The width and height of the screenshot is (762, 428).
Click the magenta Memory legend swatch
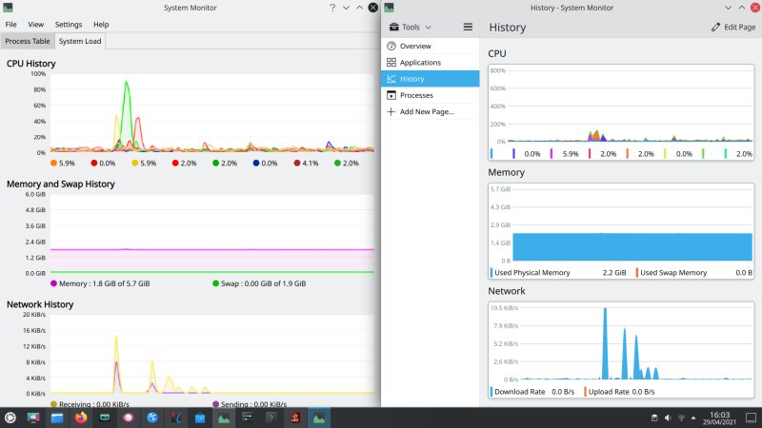coord(53,283)
